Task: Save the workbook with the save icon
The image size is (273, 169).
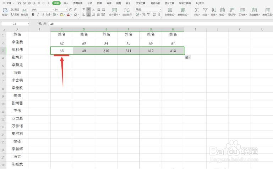Action: tap(20, 3)
